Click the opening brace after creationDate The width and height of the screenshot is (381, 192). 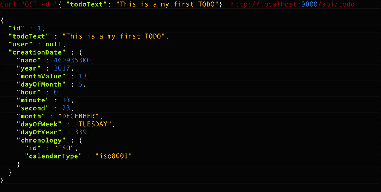click(81, 52)
